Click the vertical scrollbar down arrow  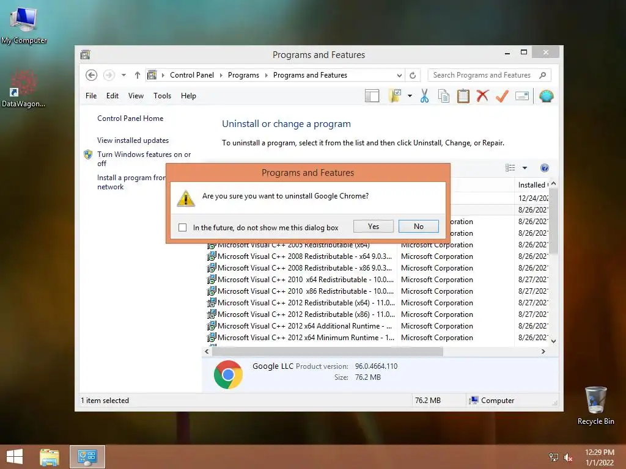pos(553,341)
